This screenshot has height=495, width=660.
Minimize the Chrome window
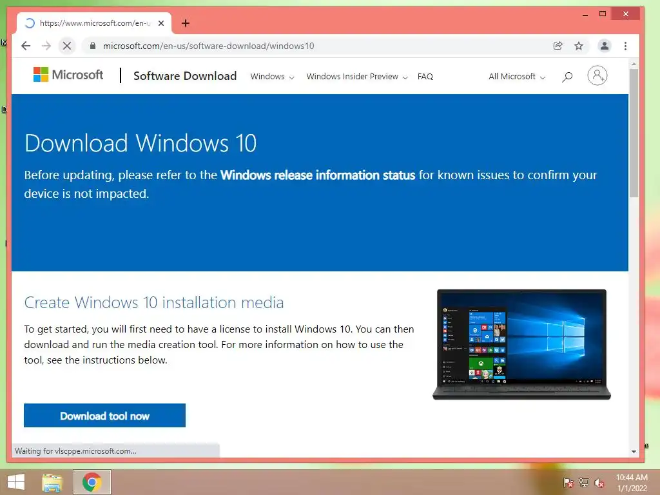585,14
